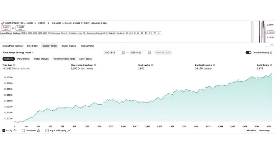The height and width of the screenshot is (154, 275).
Task: Click the profit factor value 1.172
Action: coord(260,69)
